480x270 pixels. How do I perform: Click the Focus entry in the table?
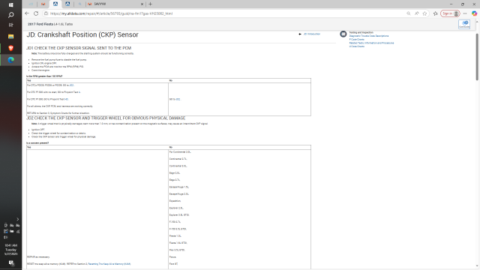(x=172, y=257)
